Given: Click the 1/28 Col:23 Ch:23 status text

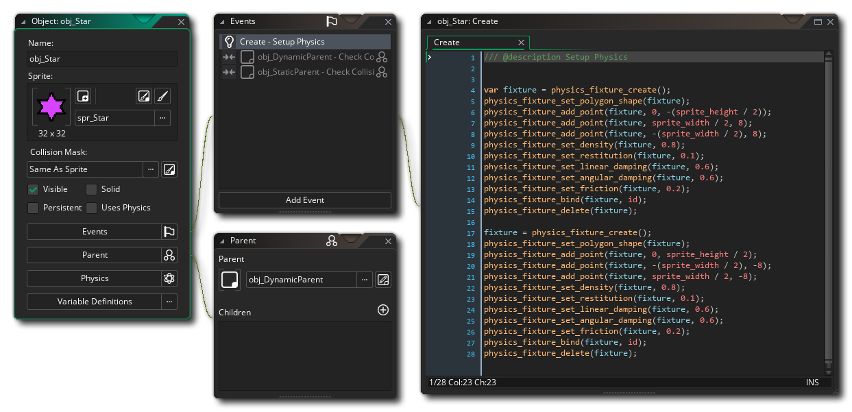Looking at the screenshot, I should pos(462,382).
